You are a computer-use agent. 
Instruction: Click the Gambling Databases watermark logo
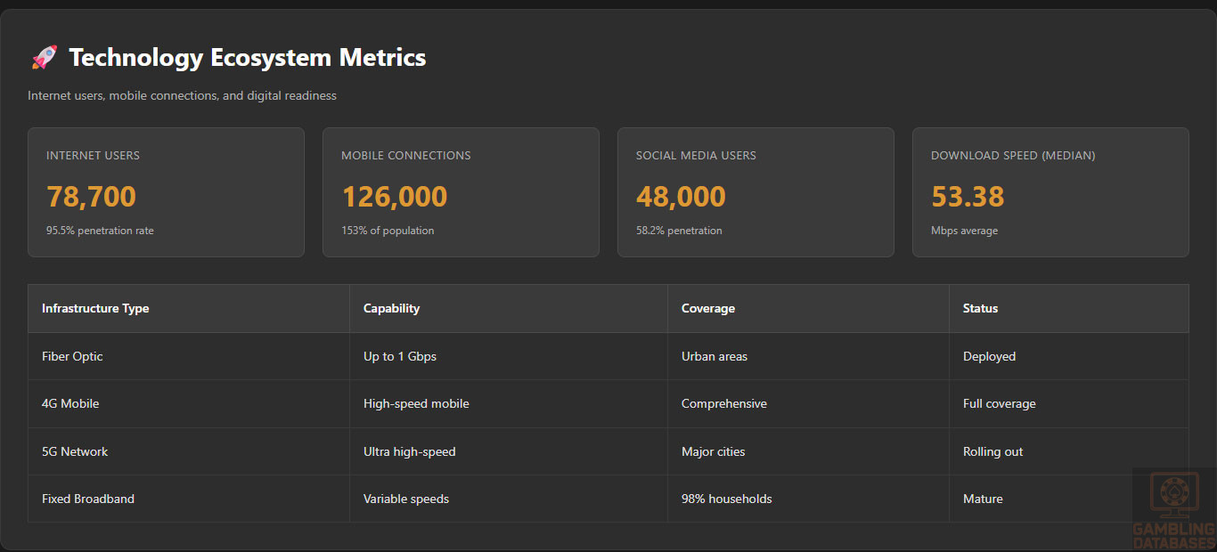coord(1173,509)
